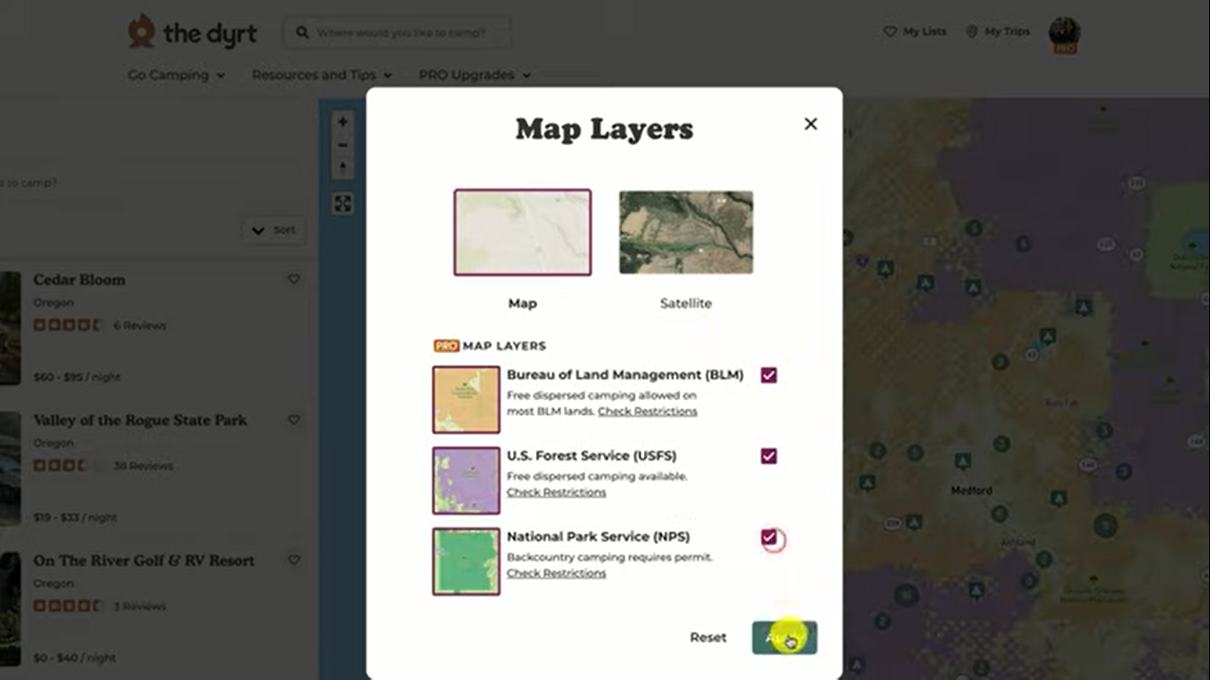Open the user profile avatar

click(x=1064, y=34)
